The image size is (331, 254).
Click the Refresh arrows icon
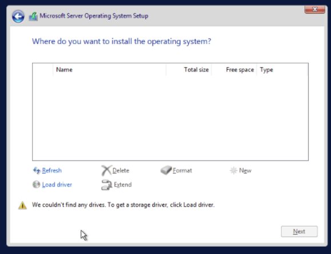tap(37, 170)
